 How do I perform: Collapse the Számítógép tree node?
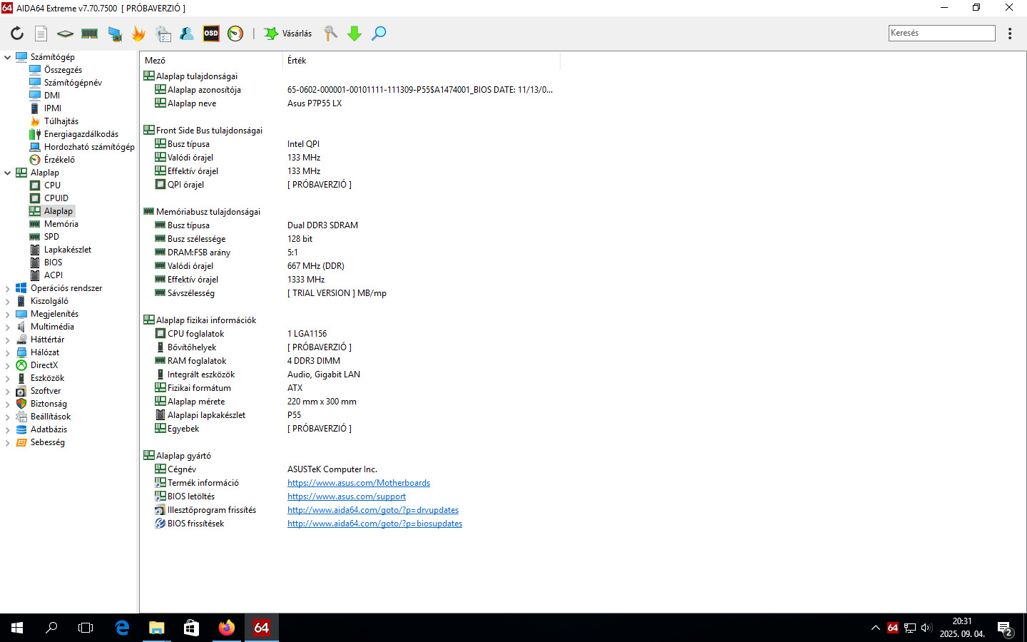pos(8,57)
